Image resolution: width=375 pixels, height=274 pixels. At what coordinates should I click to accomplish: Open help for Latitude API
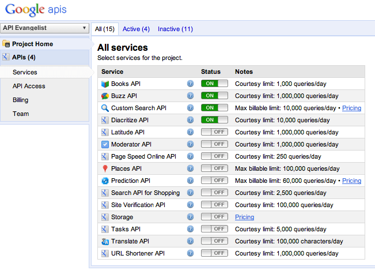point(190,132)
